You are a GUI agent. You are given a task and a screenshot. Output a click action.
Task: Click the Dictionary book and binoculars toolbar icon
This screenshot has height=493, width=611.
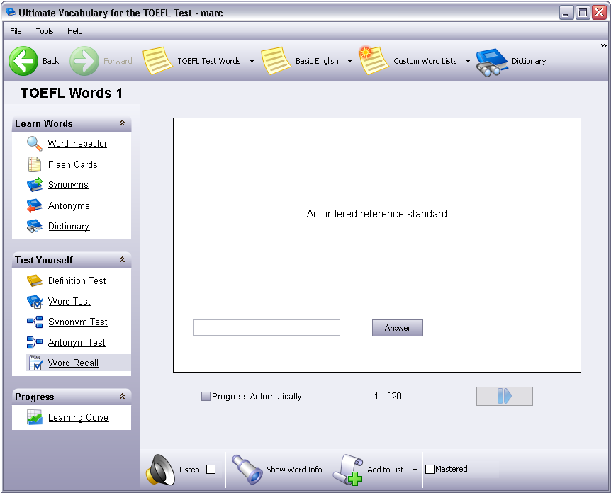pyautogui.click(x=492, y=62)
